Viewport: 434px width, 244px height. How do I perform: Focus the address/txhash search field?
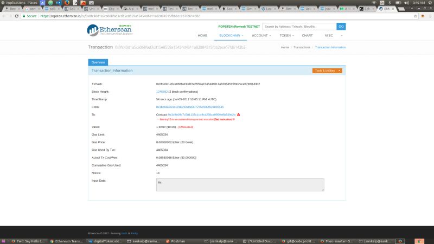coord(299,27)
